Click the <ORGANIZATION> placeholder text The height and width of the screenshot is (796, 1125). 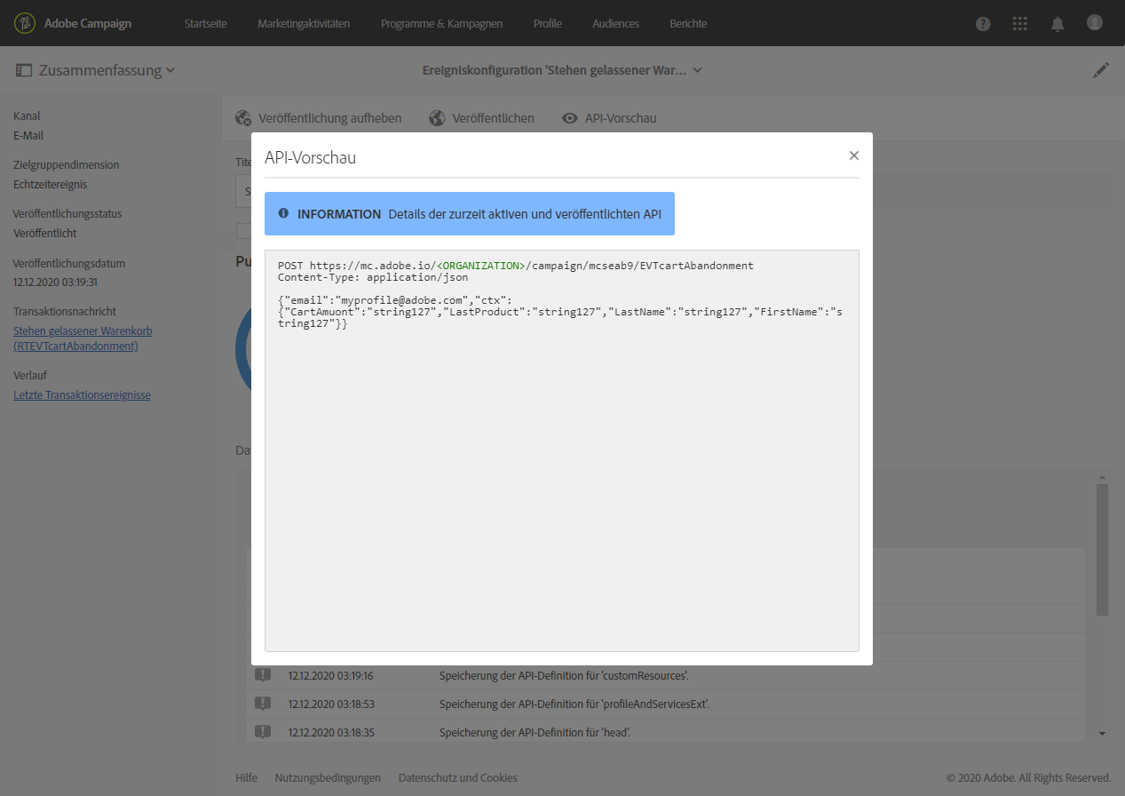point(480,266)
